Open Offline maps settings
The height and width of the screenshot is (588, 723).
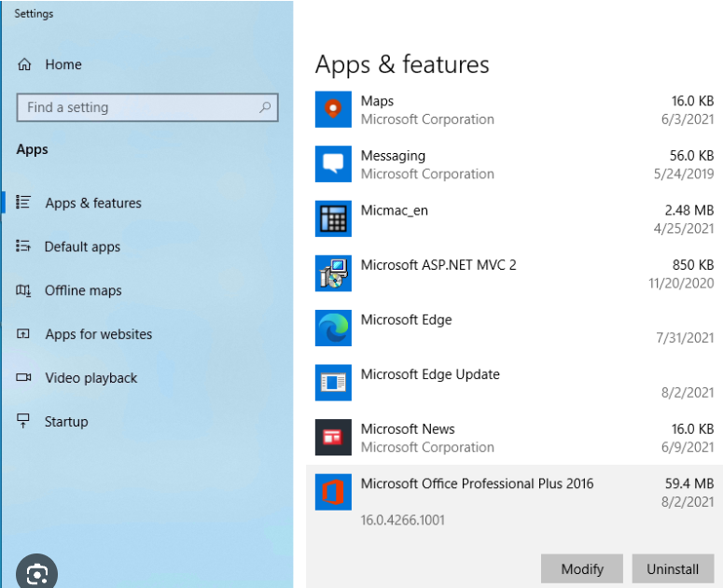pyautogui.click(x=83, y=290)
